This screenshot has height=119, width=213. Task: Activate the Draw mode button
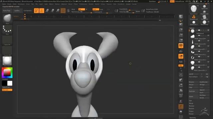tap(42, 11)
